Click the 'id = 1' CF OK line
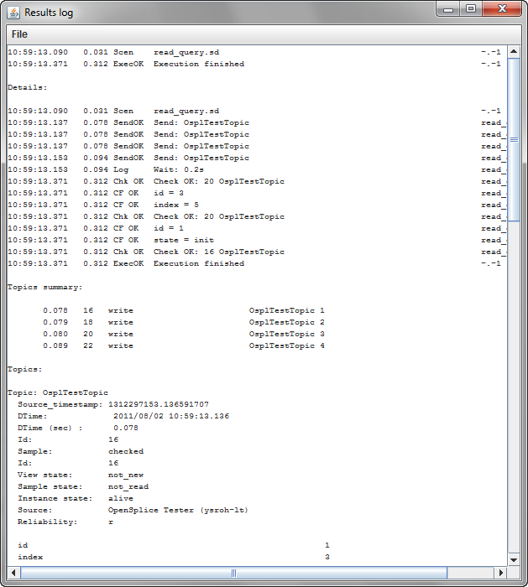The height and width of the screenshot is (587, 528). [169, 228]
